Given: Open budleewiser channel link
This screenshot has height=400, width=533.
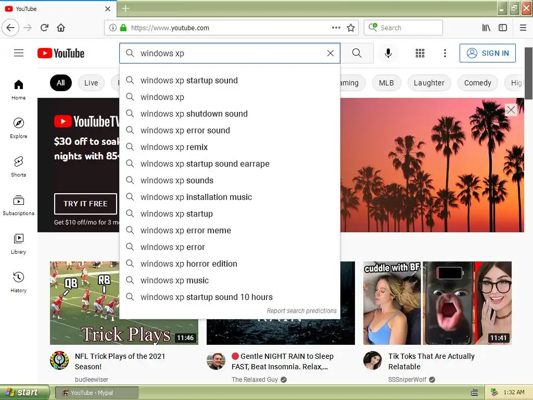Looking at the screenshot, I should click(92, 379).
